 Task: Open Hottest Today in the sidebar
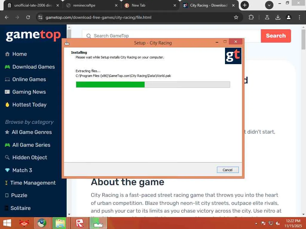pyautogui.click(x=30, y=105)
